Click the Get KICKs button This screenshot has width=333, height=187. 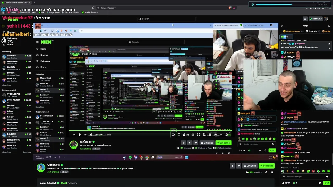[x=315, y=19]
